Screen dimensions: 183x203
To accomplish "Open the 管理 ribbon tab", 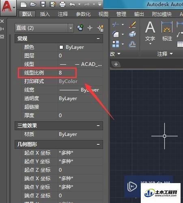I will tap(121, 14).
